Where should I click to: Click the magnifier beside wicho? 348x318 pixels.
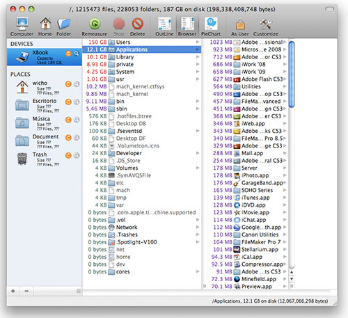tap(77, 84)
